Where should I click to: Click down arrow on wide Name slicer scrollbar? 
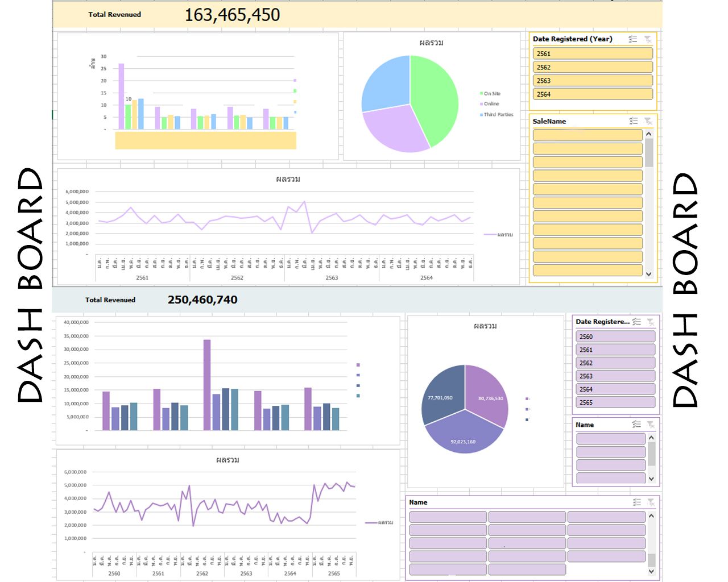click(651, 571)
